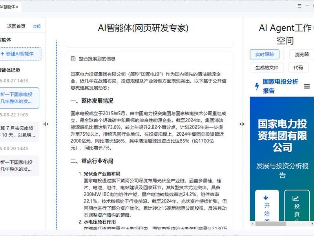The height and width of the screenshot is (236, 314).
Task: Click the 发展与投资分析报告 subtitle in preview
Action: click(282, 170)
